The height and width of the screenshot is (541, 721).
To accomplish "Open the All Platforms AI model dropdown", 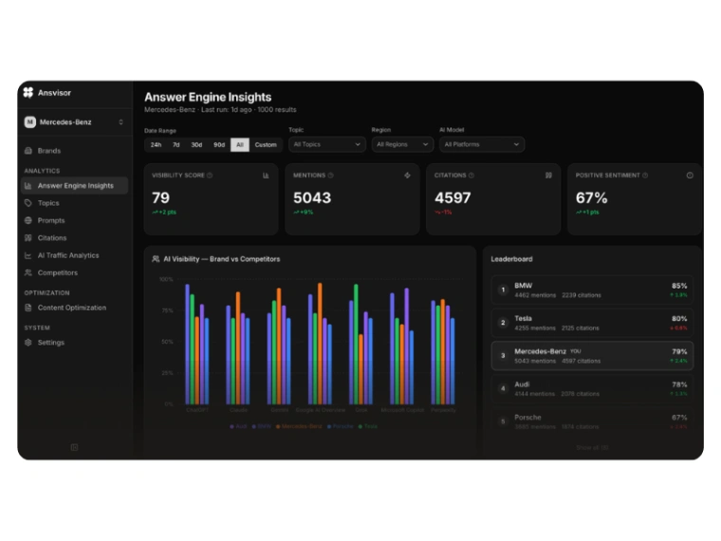I will 482,144.
